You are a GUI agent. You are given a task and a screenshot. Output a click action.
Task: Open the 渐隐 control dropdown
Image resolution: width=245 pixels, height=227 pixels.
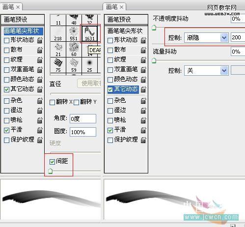click(206, 38)
